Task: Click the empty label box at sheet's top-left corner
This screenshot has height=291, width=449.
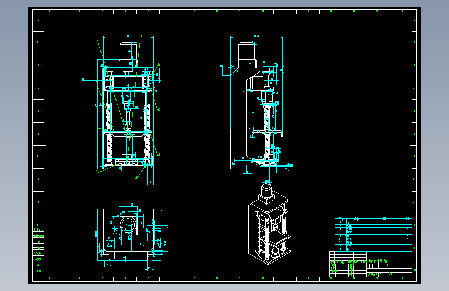Action: click(57, 17)
